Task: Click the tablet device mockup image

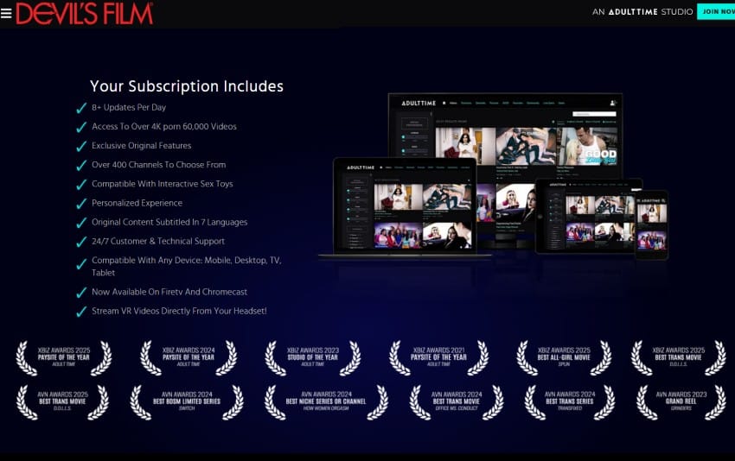Action: coord(588,216)
